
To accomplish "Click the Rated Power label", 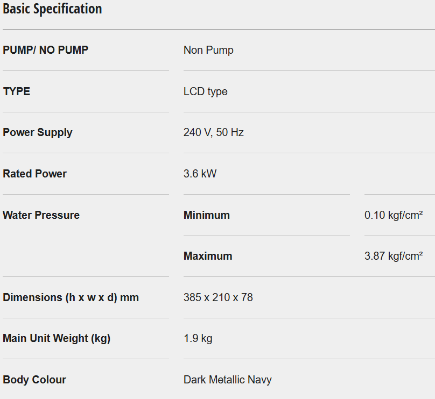I will click(35, 174).
